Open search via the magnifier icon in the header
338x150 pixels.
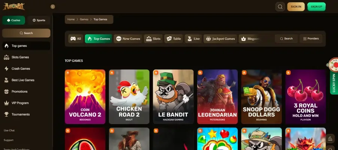(x=280, y=7)
